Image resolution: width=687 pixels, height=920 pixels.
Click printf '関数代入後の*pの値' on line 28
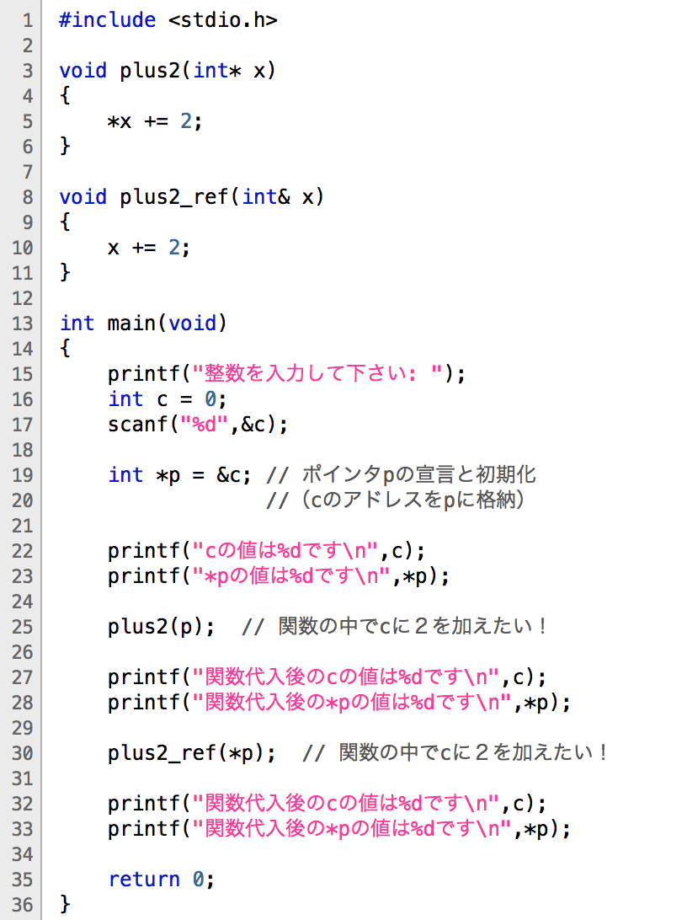339,703
